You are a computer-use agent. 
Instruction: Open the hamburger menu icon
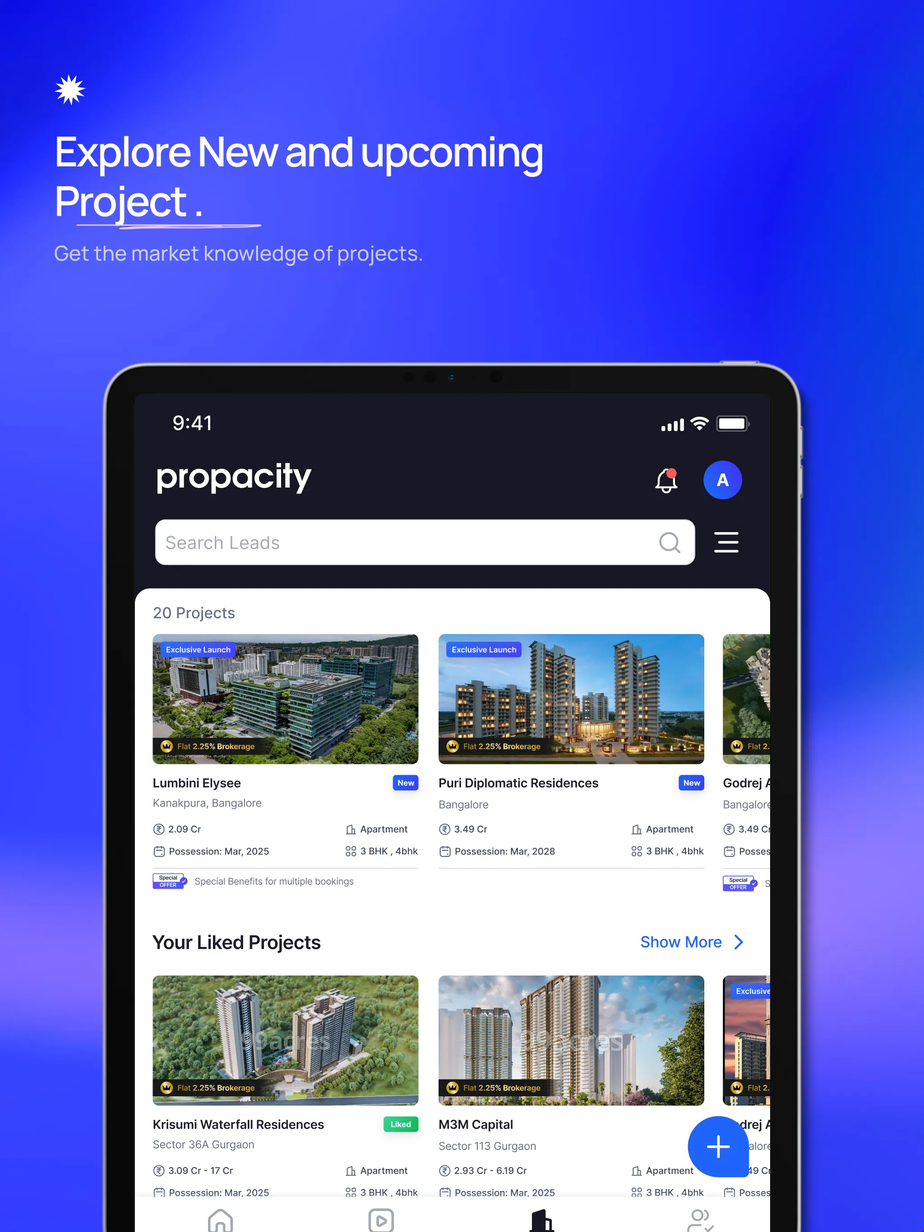tap(727, 541)
